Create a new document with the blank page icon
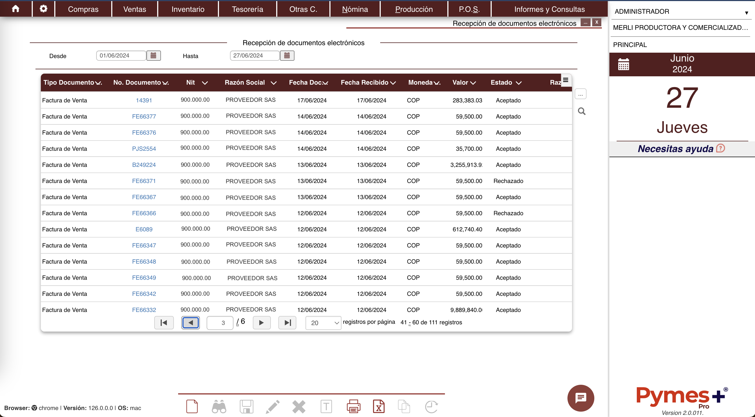The width and height of the screenshot is (755, 417). 192,407
